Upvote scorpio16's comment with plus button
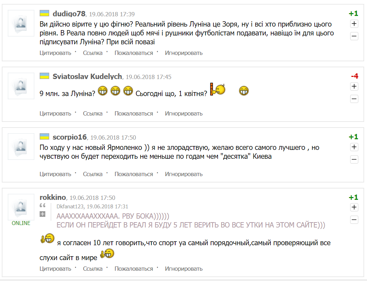Screen dimensions: 367x281 coord(354,147)
